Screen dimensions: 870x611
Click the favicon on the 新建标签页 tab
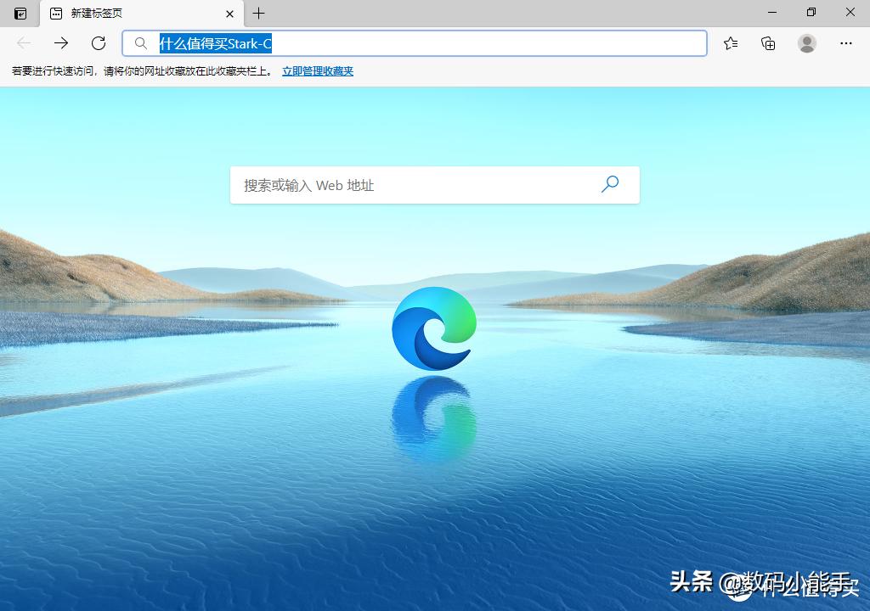55,13
